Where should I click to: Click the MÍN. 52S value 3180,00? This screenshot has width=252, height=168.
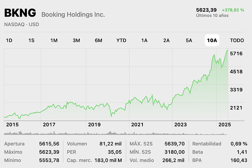(175, 152)
